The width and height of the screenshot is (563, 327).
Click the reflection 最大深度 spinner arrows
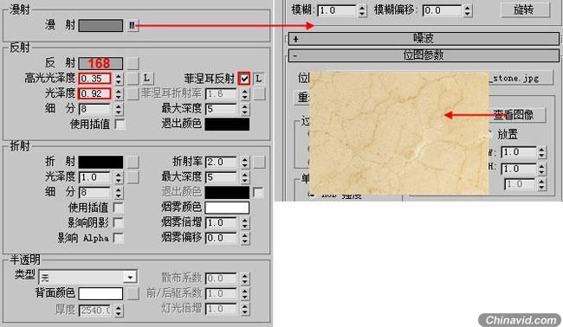coord(245,109)
